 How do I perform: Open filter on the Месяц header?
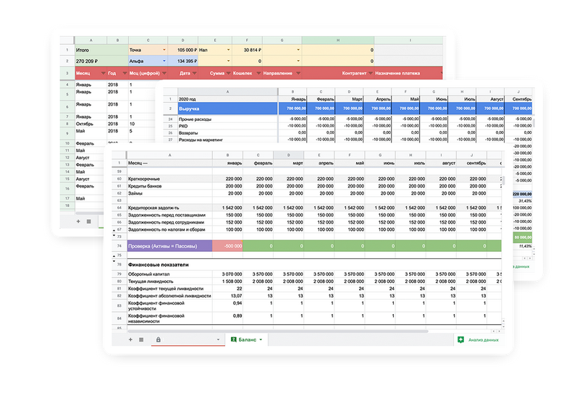[x=103, y=73]
